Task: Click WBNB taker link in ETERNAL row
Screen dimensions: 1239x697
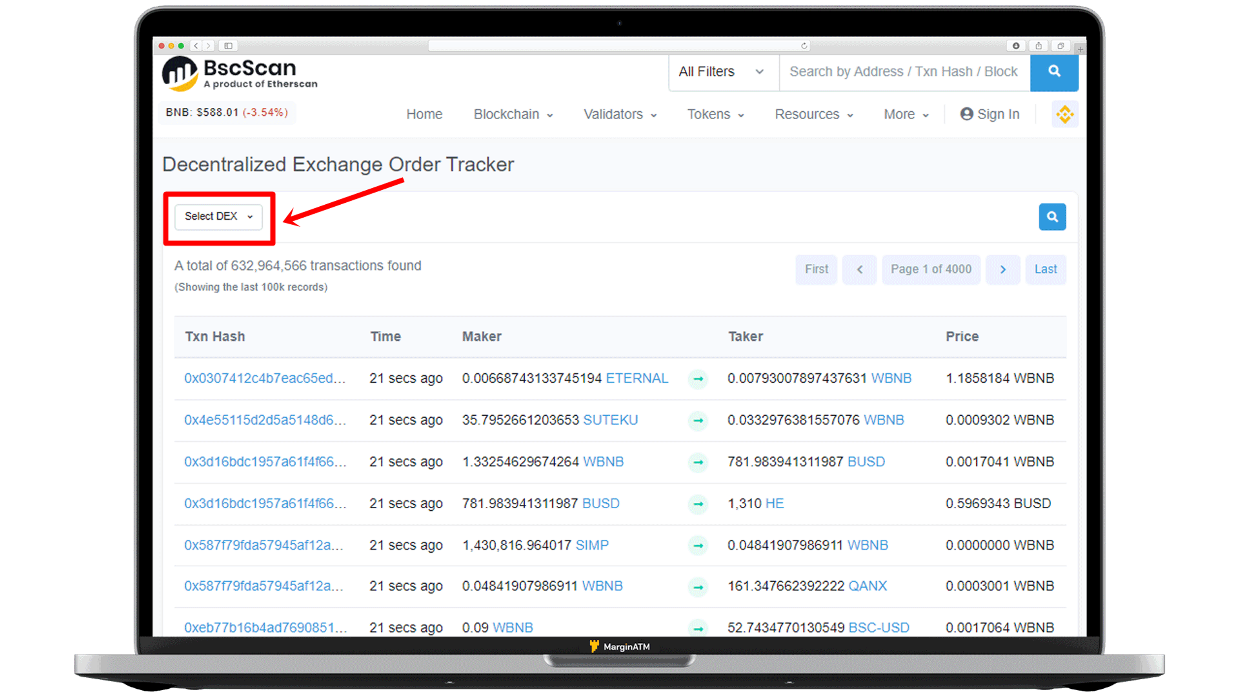Action: coord(891,378)
